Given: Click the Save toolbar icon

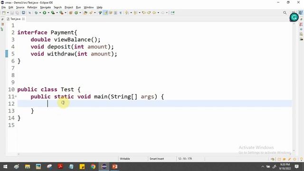Looking at the screenshot, I should (x=12, y=13).
